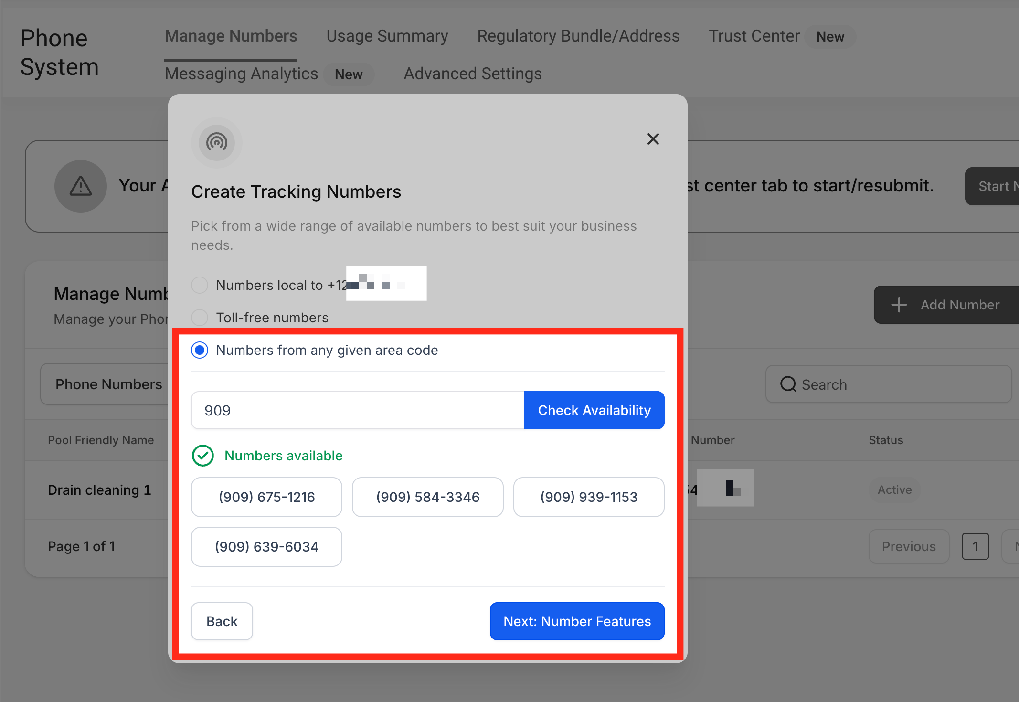Select number (909) 675-1216

266,497
